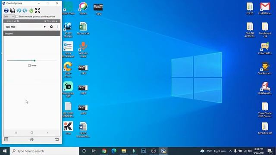Open Microsoft Edge from the taskbar

[114, 151]
